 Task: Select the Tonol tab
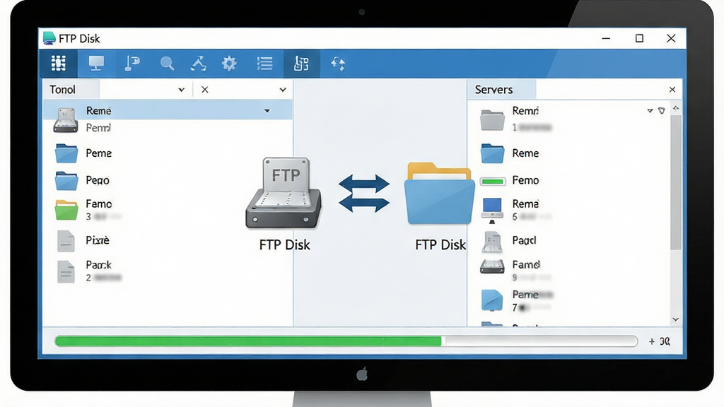pyautogui.click(x=71, y=90)
